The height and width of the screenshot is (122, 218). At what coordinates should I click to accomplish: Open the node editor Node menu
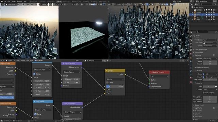(32, 61)
